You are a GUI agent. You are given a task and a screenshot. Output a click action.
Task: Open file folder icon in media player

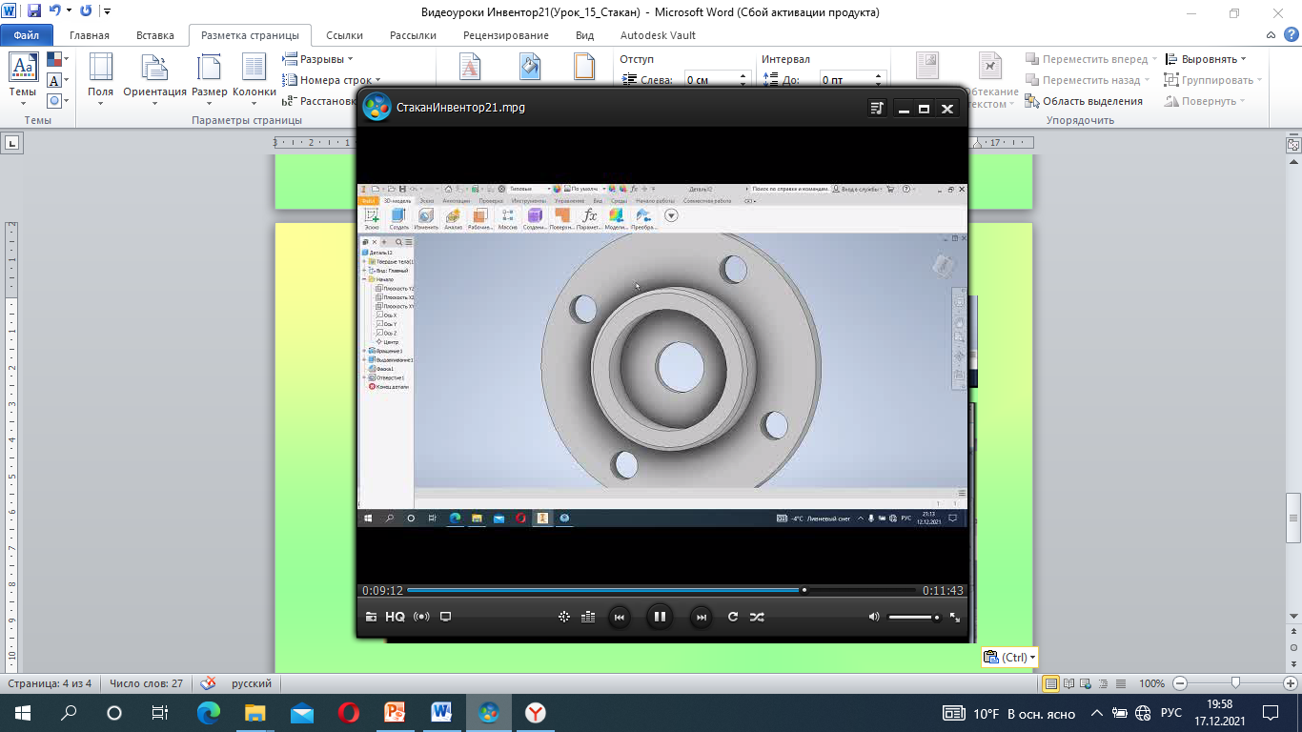pyautogui.click(x=371, y=617)
